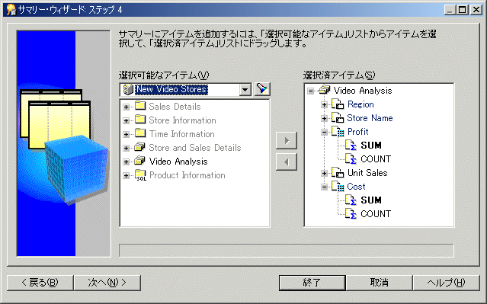Click the Time Information folder icon

point(140,133)
